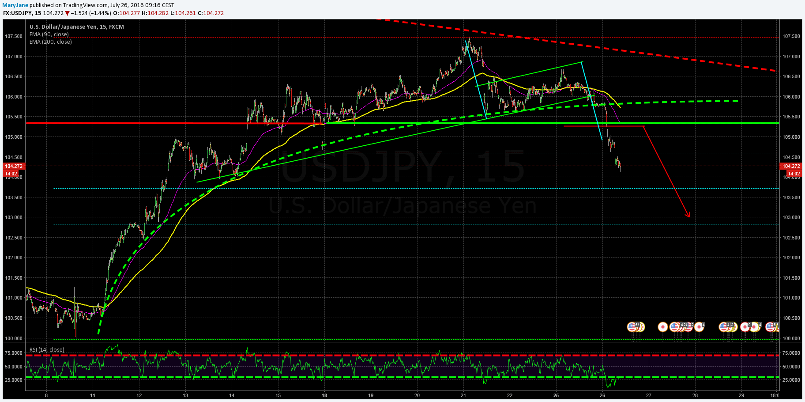Select the RSI (14, close) indicator legend

point(47,350)
